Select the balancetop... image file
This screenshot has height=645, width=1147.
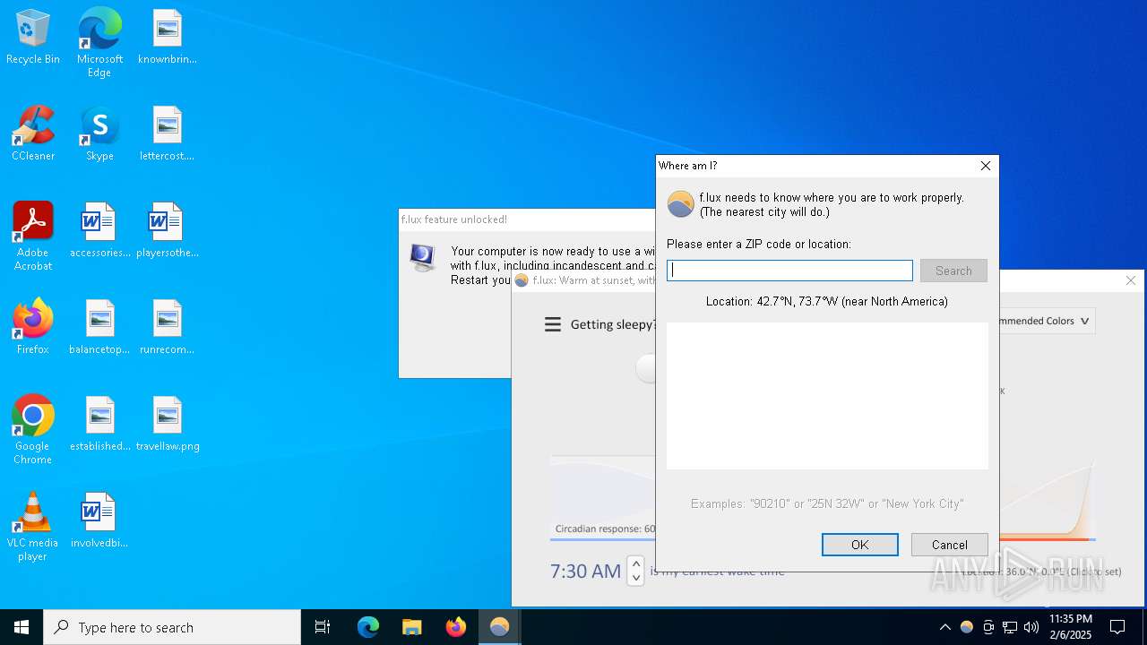(x=99, y=328)
